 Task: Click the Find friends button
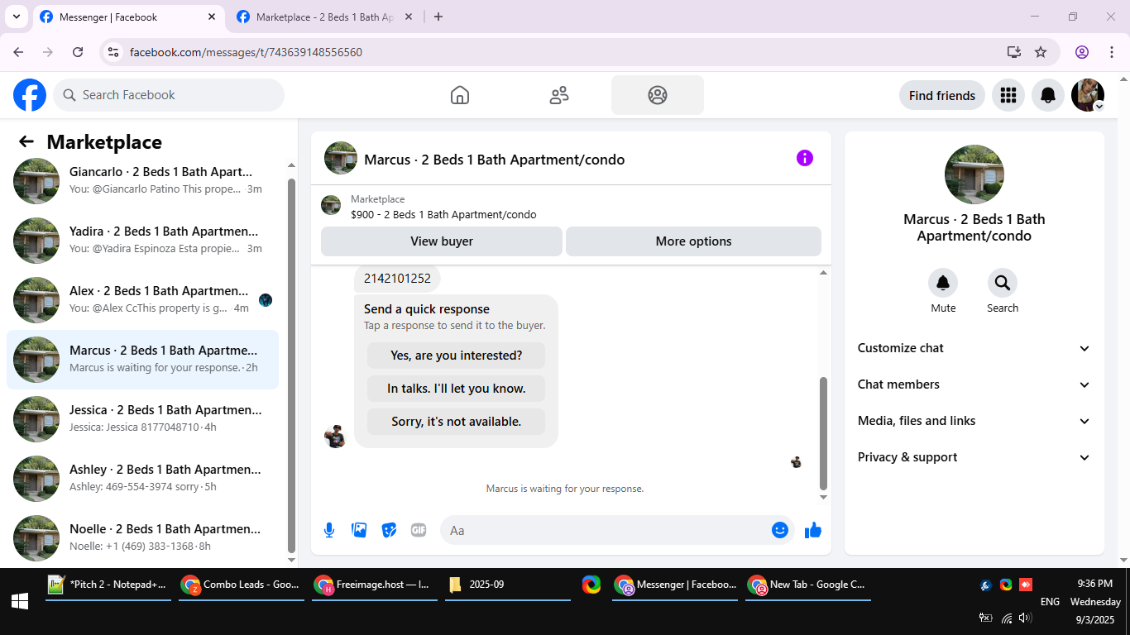click(942, 95)
